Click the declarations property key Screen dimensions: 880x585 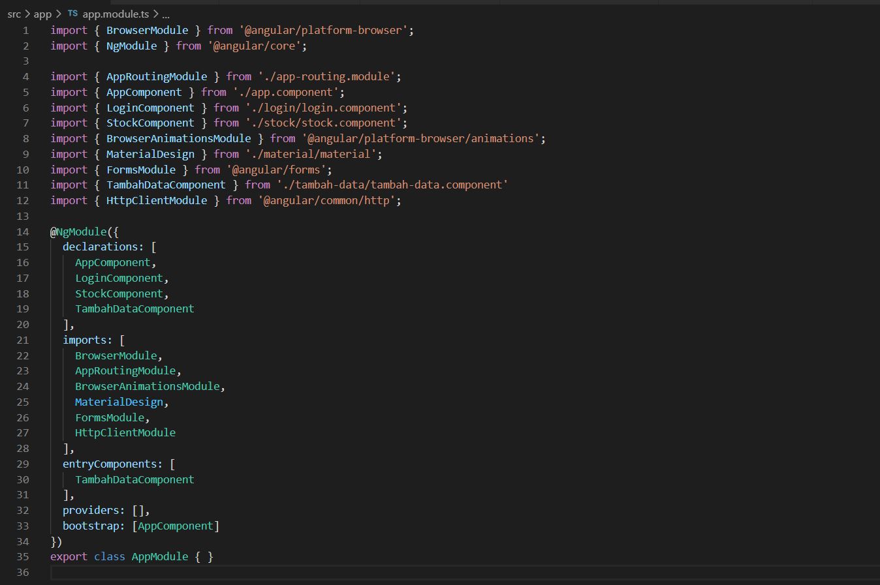[100, 247]
